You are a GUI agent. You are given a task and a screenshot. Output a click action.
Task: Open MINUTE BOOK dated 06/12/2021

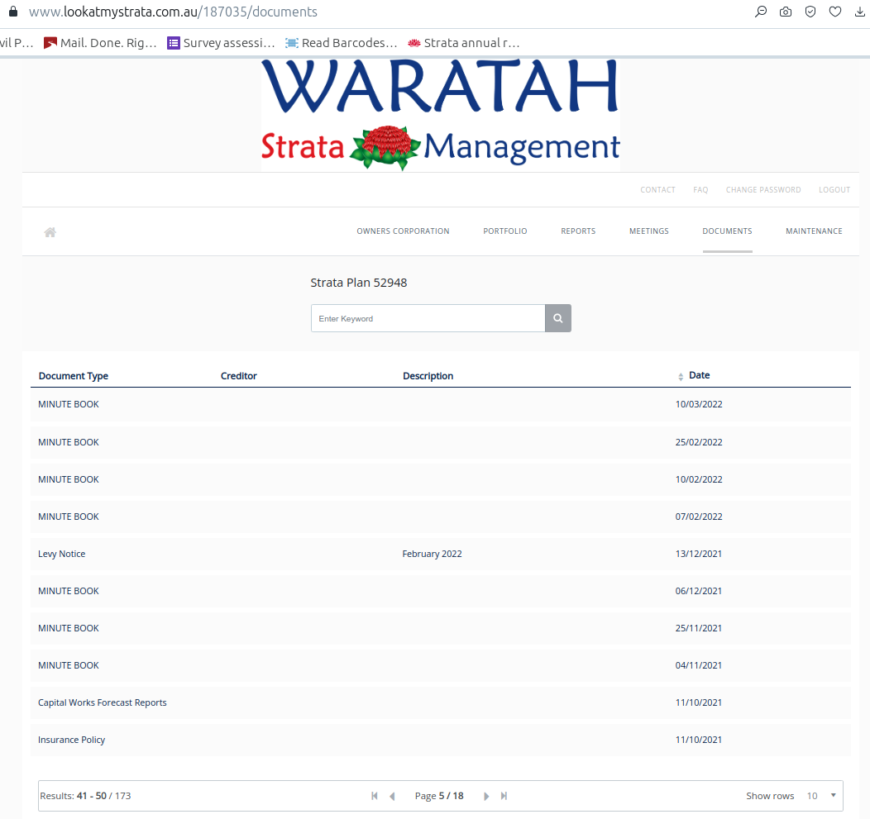(441, 591)
